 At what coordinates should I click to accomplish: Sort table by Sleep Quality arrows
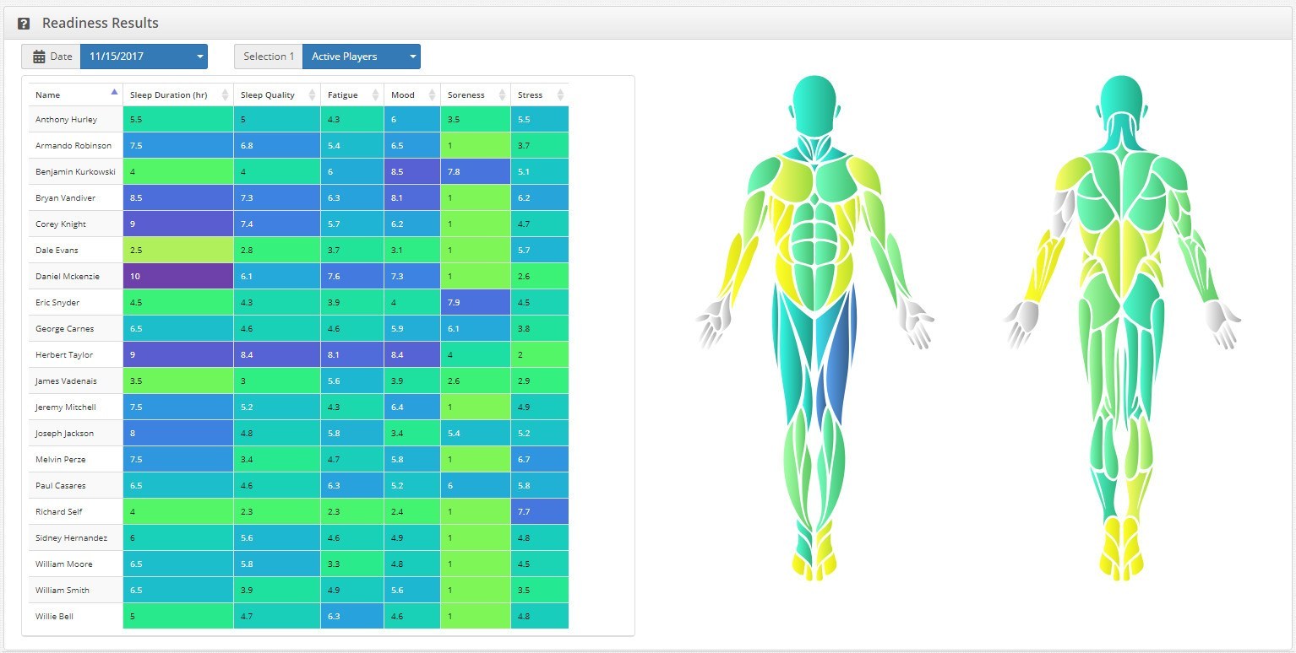312,95
